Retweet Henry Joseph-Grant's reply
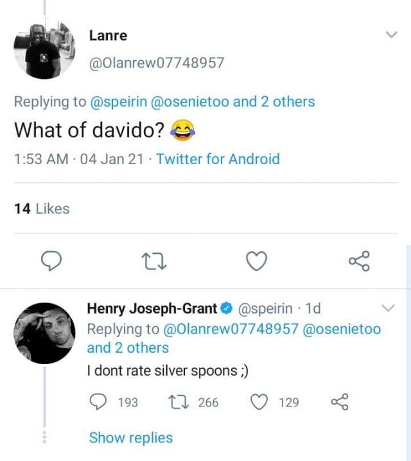 click(x=176, y=402)
